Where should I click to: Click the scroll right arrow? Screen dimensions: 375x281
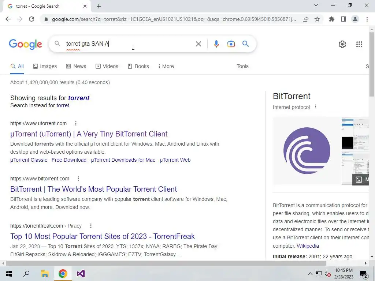point(366,263)
